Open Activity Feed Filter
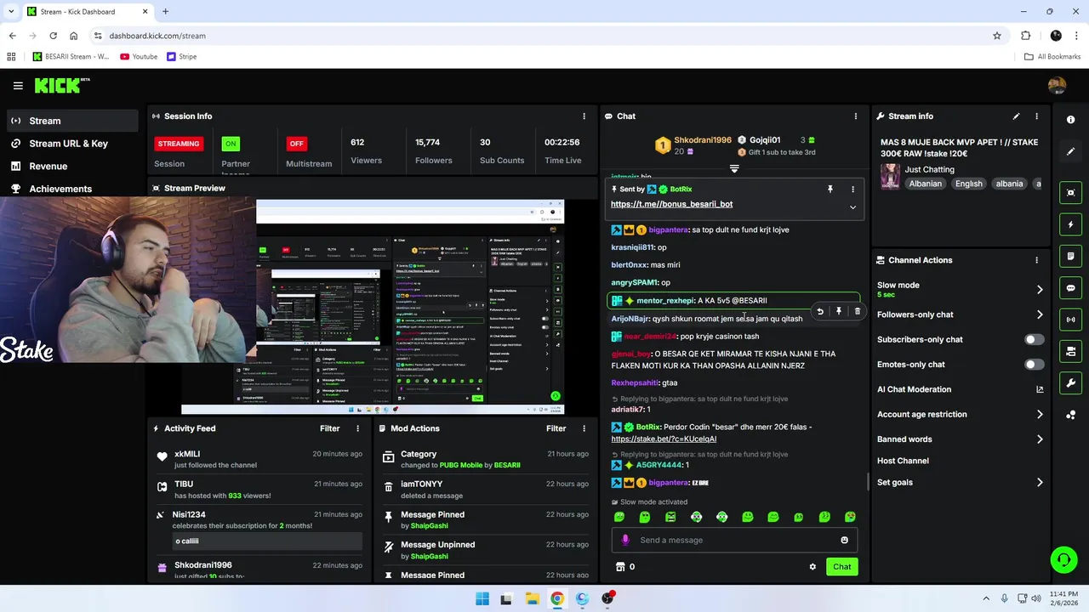 coord(329,428)
